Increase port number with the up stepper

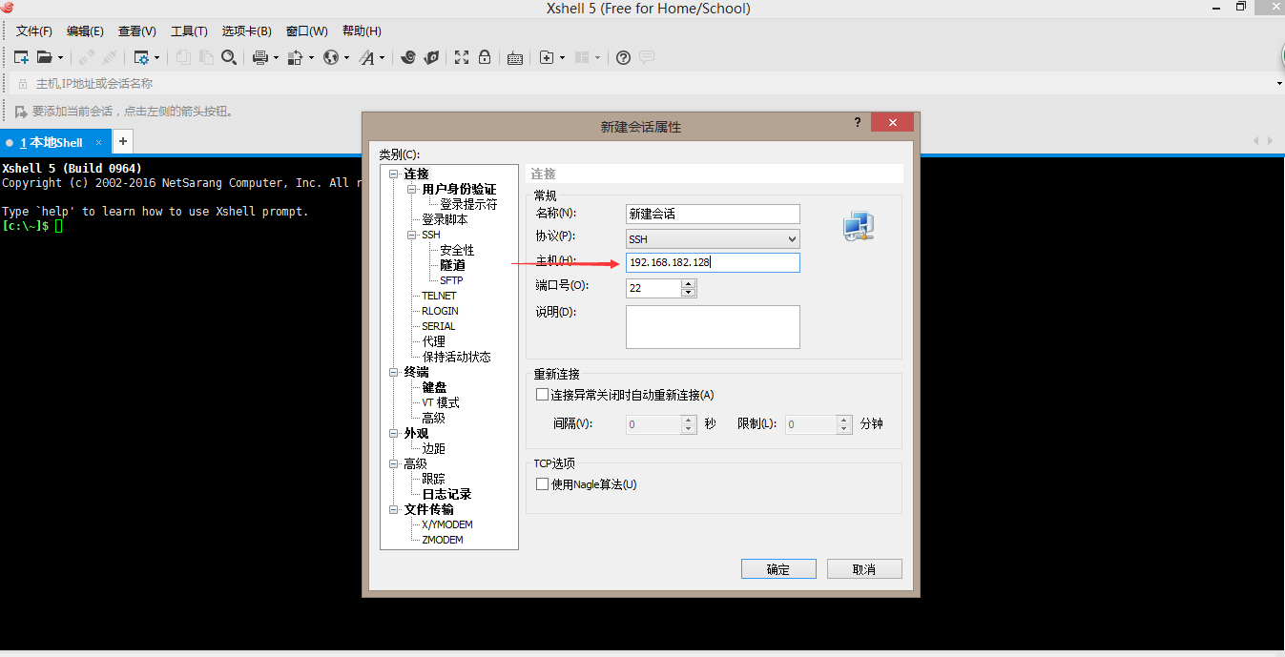pos(689,283)
